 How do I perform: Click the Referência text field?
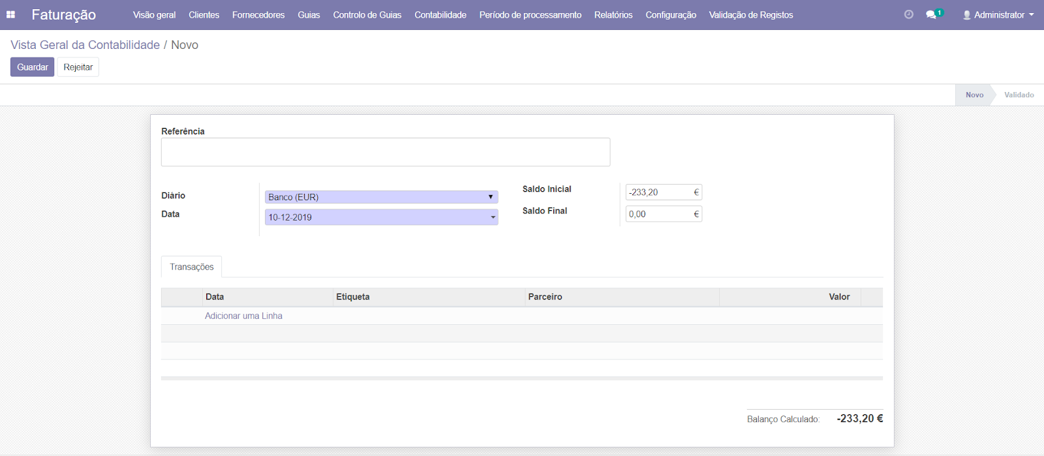[x=385, y=152]
